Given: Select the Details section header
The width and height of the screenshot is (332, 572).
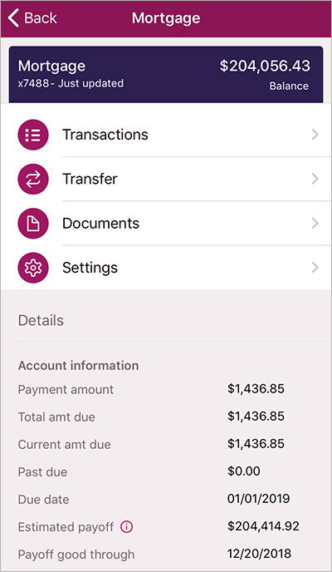Looking at the screenshot, I should [41, 320].
